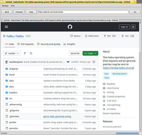This screenshot has width=142, height=135.
Task: Open the Jamrules file name
Action: tap(14, 128)
